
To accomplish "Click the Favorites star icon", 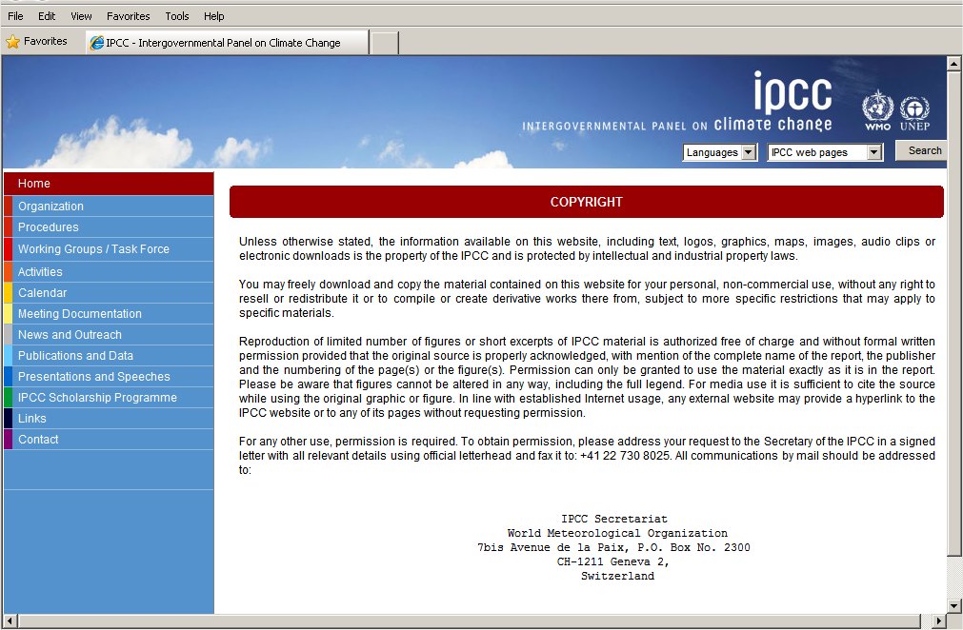I will point(13,42).
